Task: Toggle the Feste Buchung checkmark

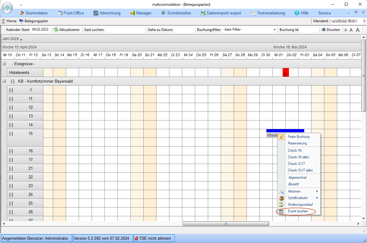Action: pyautogui.click(x=281, y=137)
